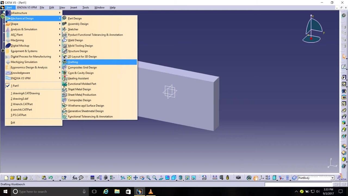Expand the Digital Mockup submenu
This screenshot has height=196, width=348.
(33, 45)
